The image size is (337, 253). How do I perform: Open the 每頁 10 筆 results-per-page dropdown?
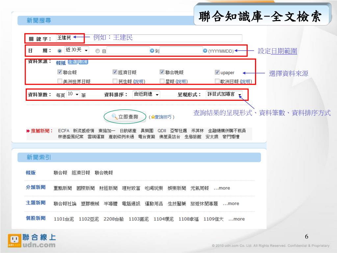coord(73,94)
